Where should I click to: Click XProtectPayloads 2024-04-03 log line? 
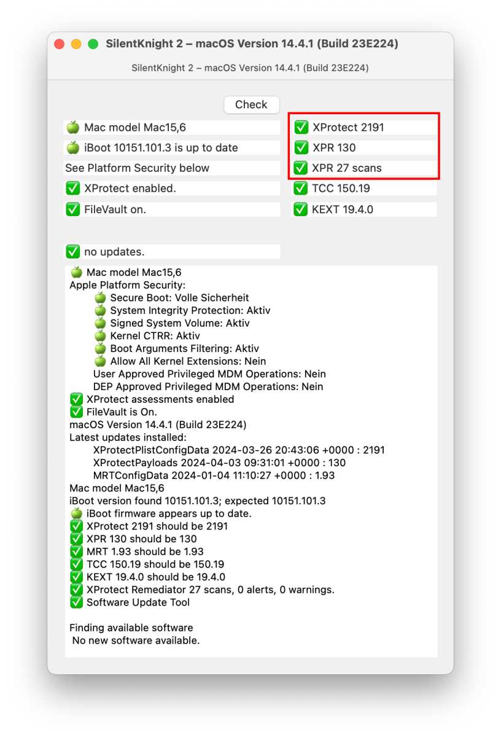[219, 463]
